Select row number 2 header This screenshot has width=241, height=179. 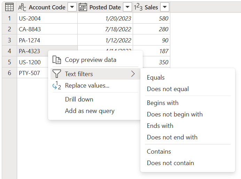pyautogui.click(x=9, y=29)
